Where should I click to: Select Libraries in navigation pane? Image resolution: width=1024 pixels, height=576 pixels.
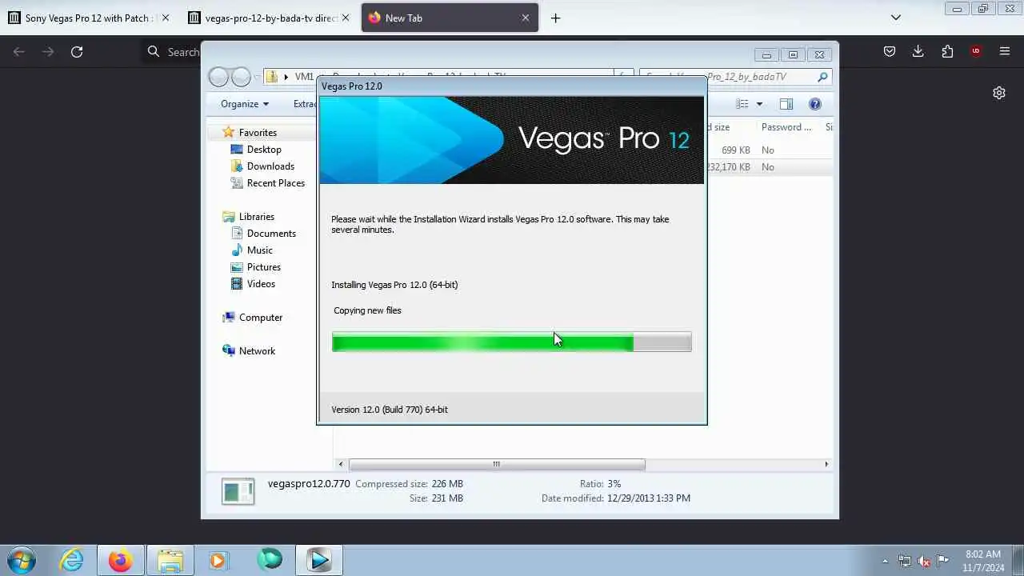click(256, 217)
